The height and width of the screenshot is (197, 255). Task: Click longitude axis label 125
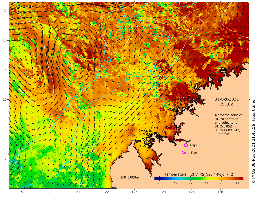coord(192,192)
